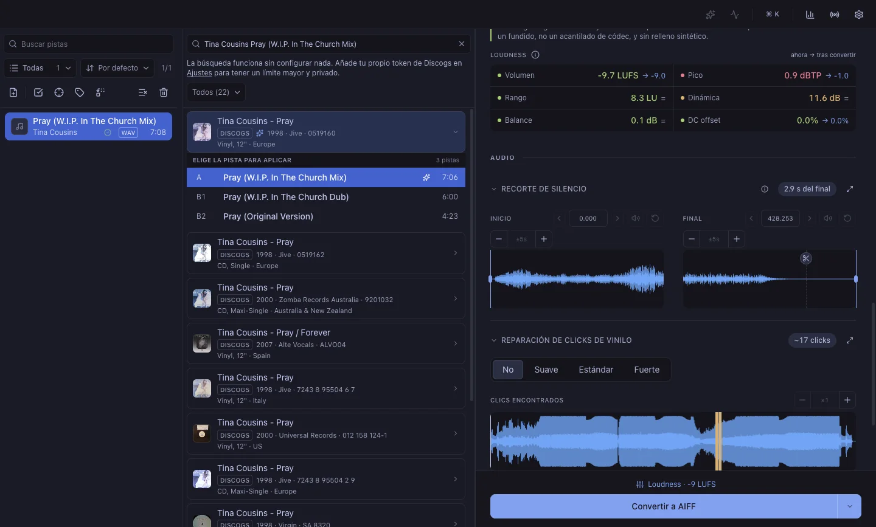Clear the Discogs search query with X
Viewport: 876px width, 527px height.
(462, 44)
